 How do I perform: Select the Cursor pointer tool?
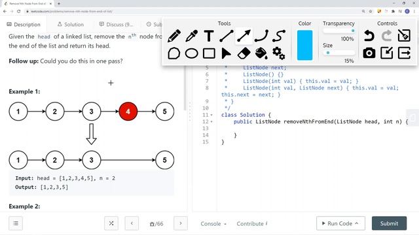click(x=226, y=54)
